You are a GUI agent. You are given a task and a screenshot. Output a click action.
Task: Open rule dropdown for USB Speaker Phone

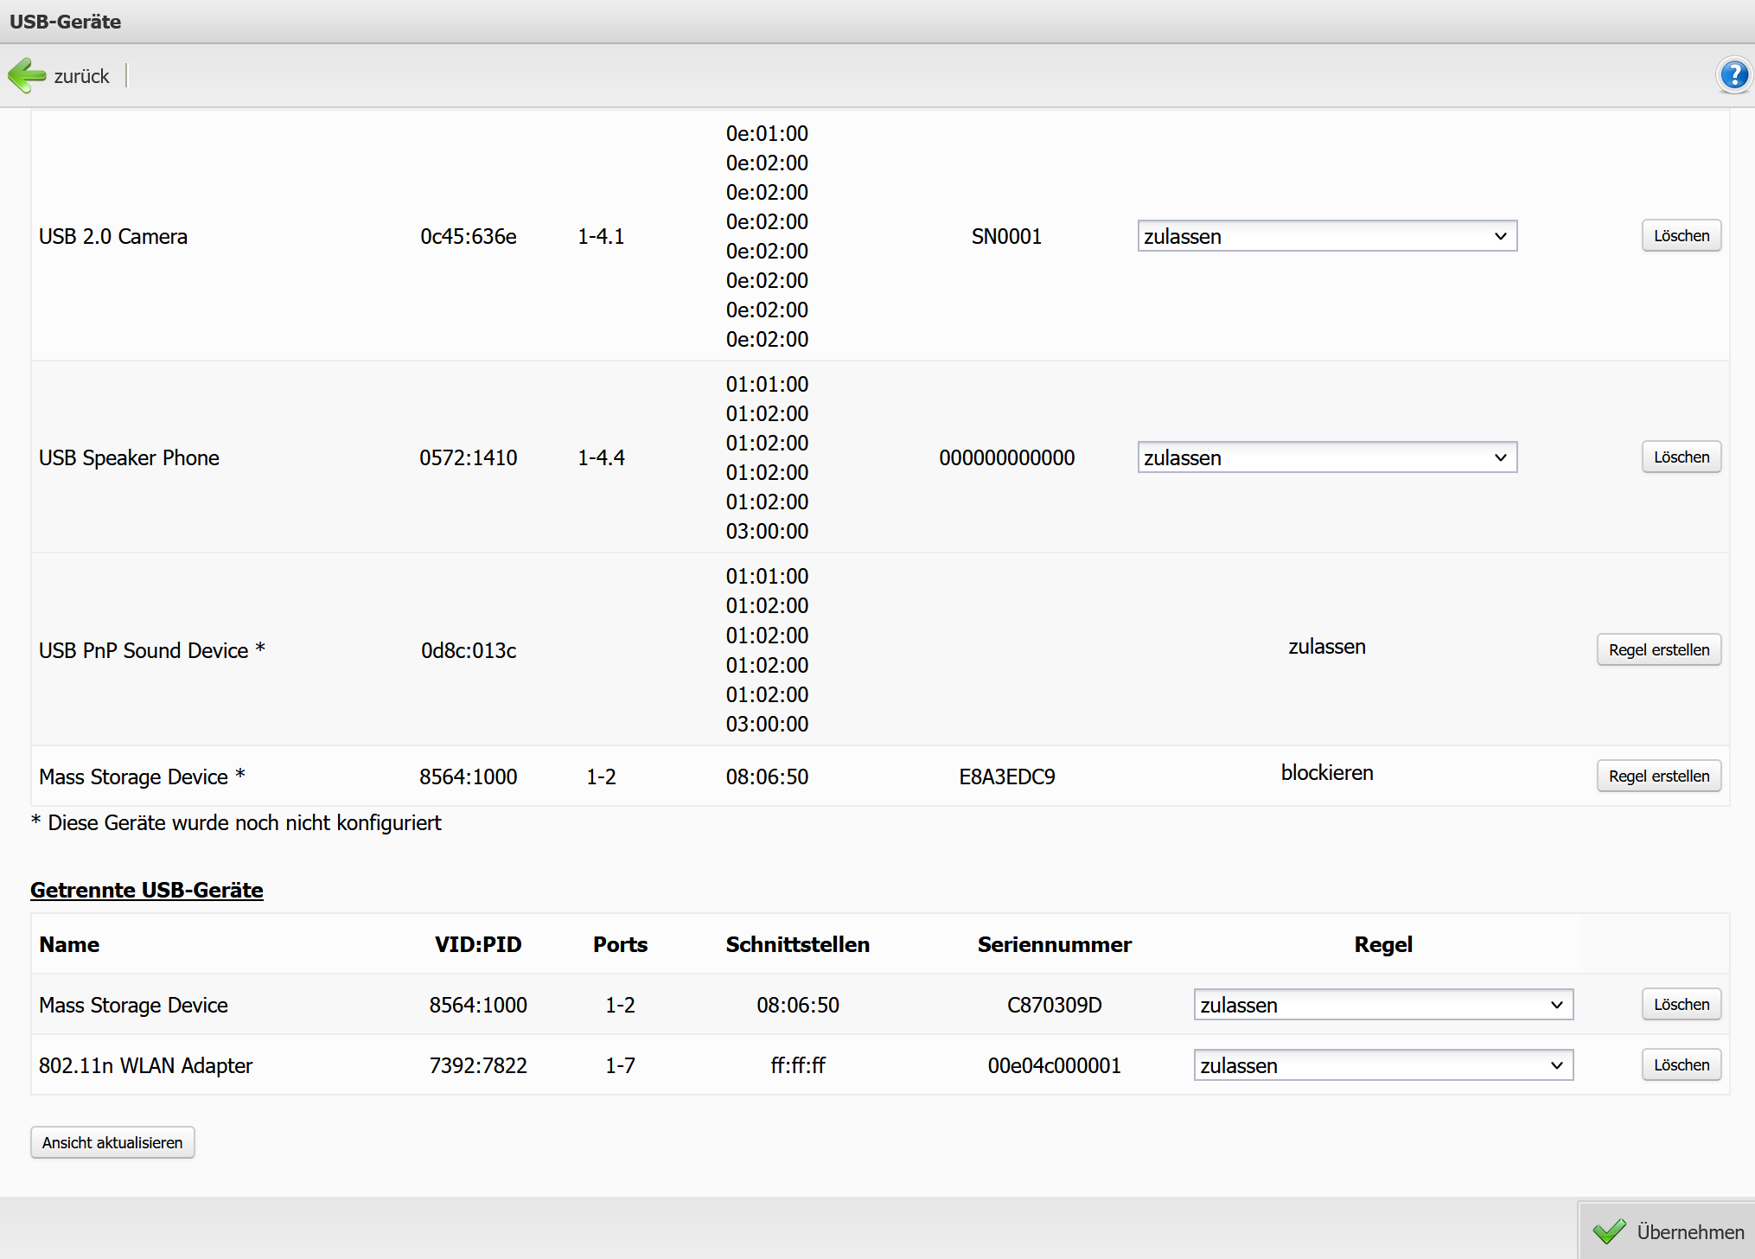1326,457
